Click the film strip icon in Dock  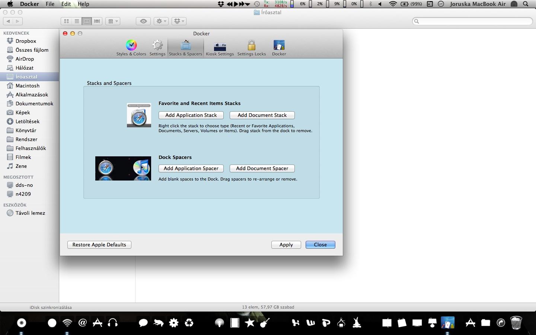pyautogui.click(x=234, y=323)
